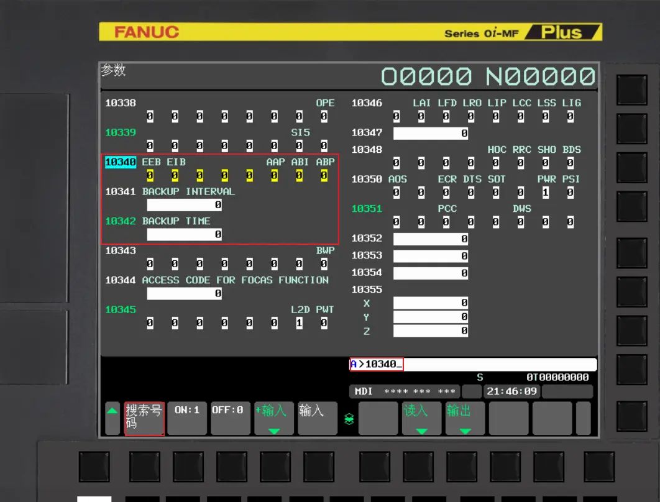The width and height of the screenshot is (660, 502).
Task: Click the MDI mode status indicator
Action: coord(364,392)
